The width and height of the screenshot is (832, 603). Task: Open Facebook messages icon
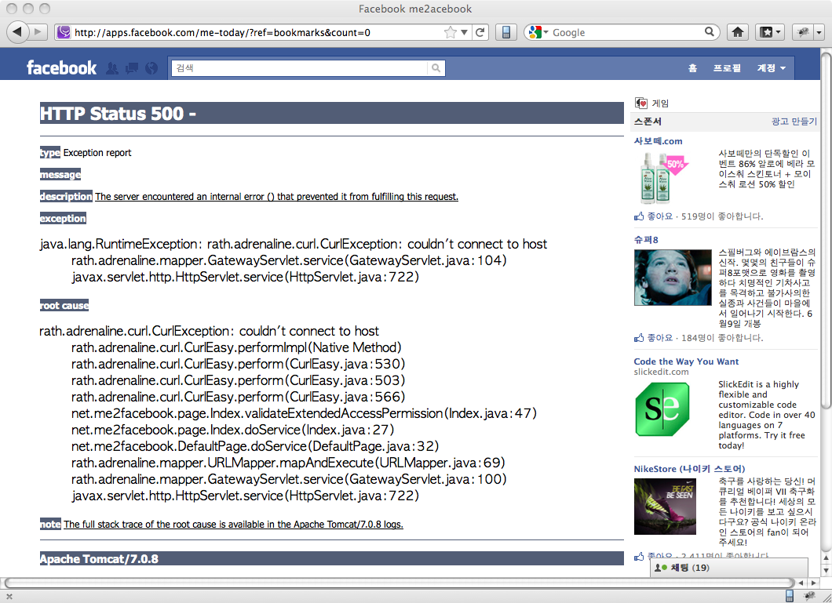click(132, 68)
